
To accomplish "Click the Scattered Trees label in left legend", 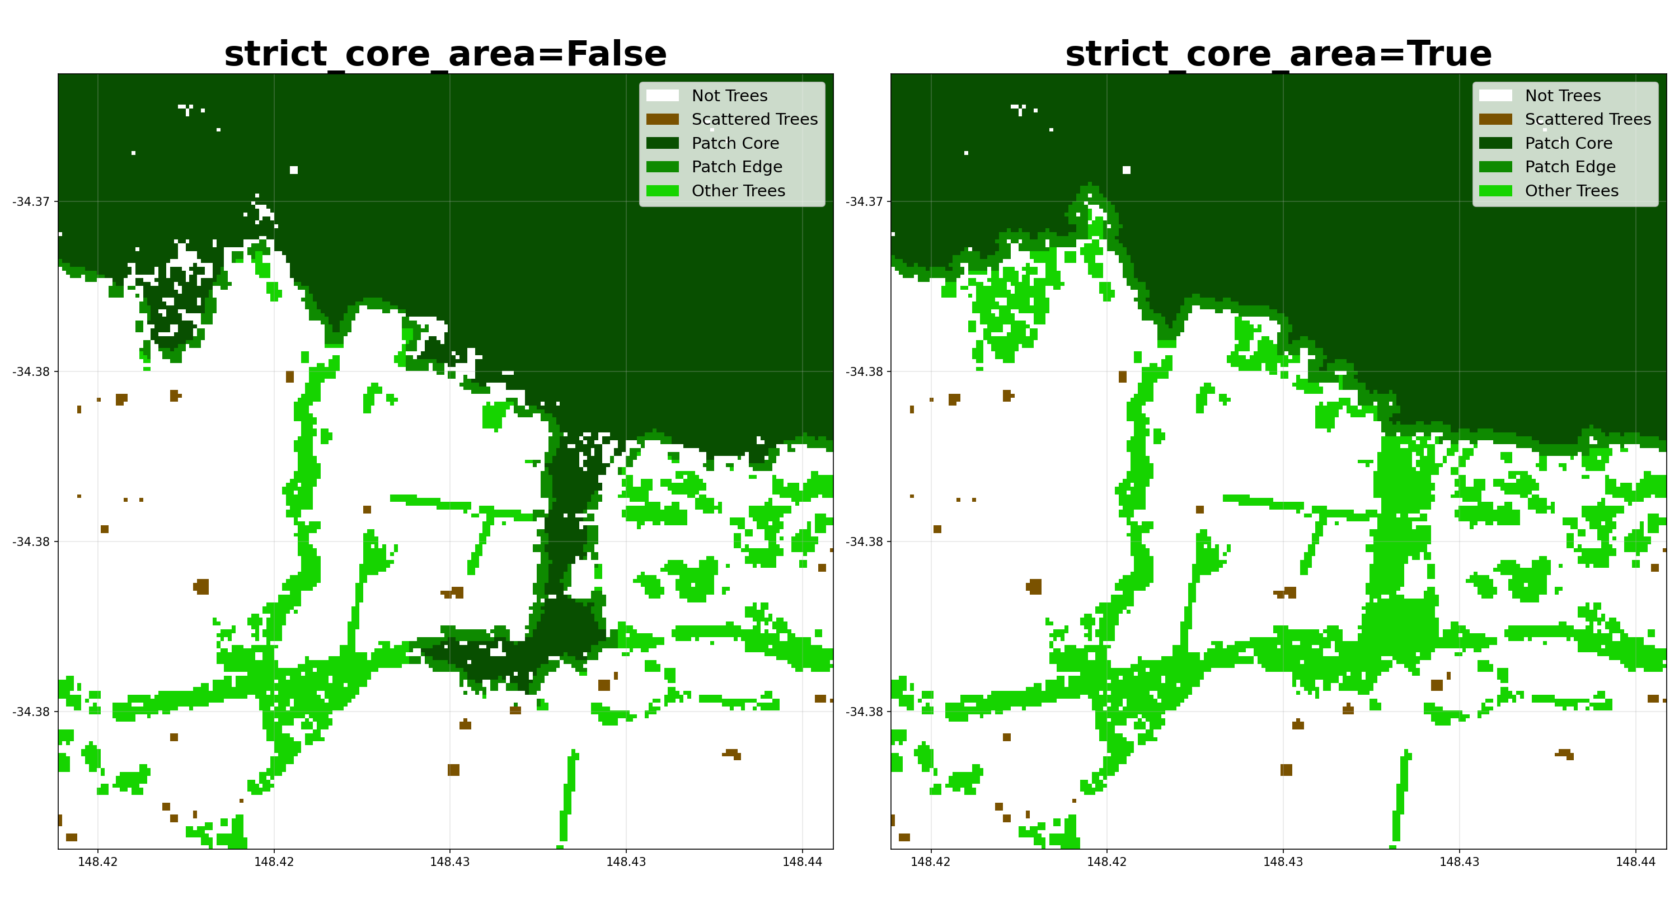I will (754, 119).
